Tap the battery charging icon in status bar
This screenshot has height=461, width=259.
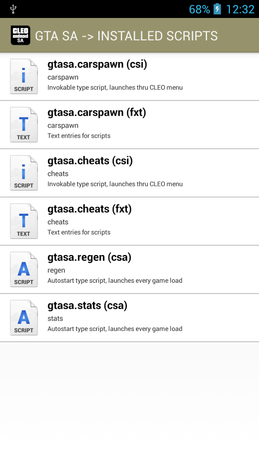pos(218,9)
